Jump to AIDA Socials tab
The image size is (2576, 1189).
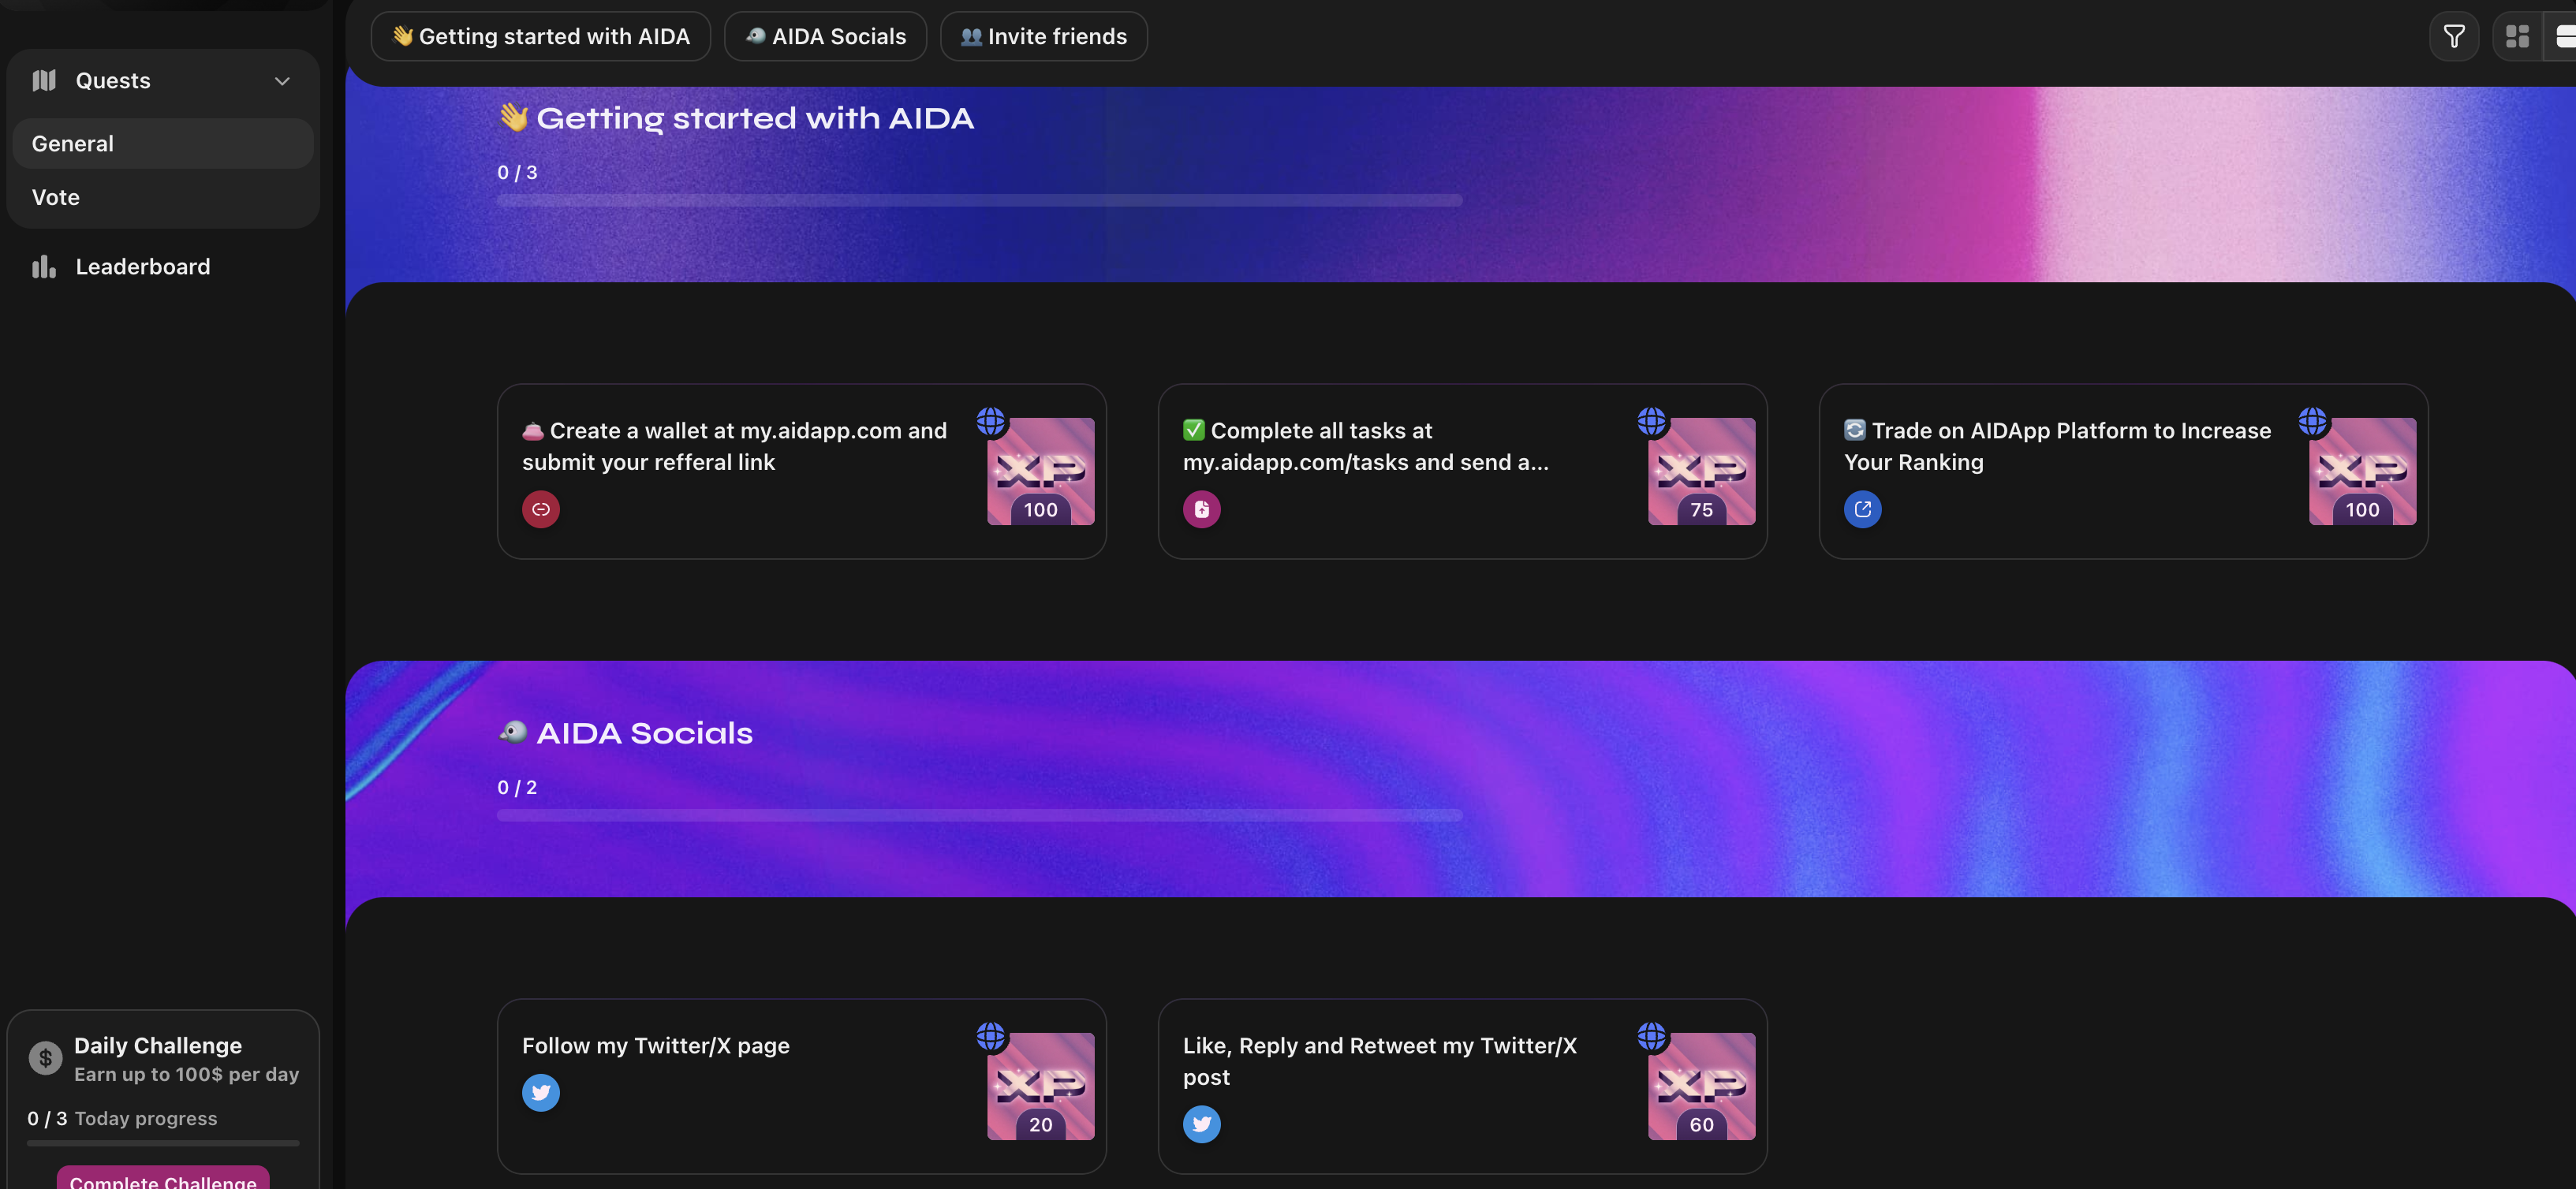[x=825, y=36]
